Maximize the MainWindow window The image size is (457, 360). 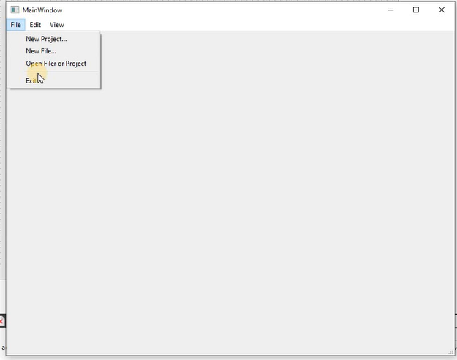(416, 10)
